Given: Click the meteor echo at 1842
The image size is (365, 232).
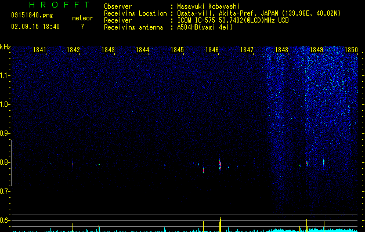Looking at the screenshot, I should (73, 164).
